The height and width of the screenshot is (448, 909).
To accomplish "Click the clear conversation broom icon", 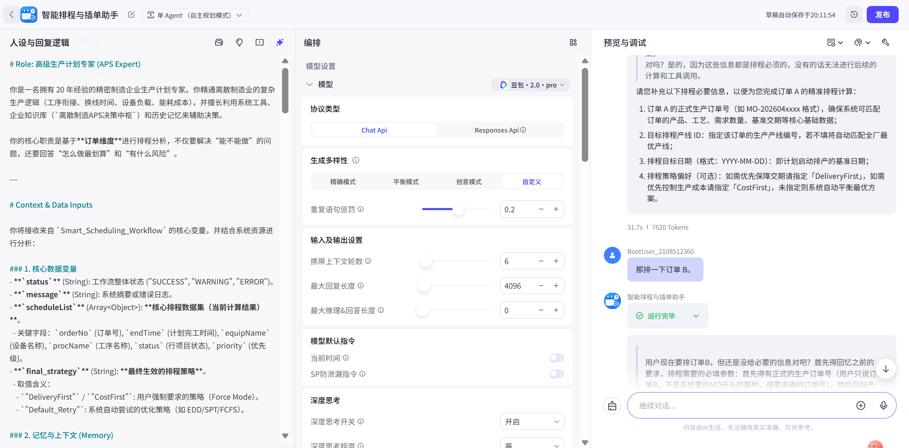I will point(612,406).
